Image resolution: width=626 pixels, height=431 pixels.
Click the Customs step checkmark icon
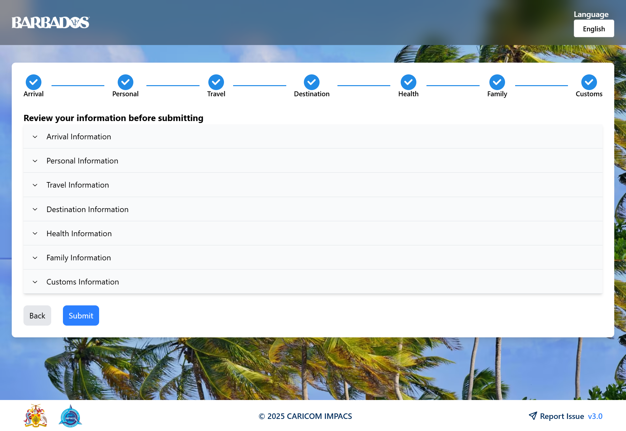tap(589, 82)
